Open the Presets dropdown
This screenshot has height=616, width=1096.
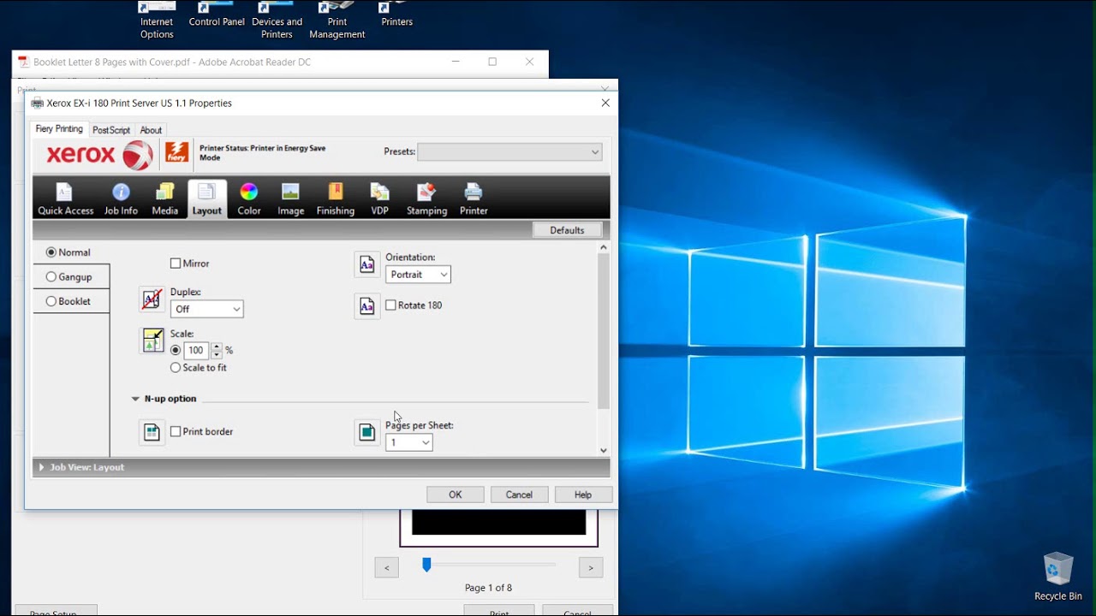pos(509,152)
